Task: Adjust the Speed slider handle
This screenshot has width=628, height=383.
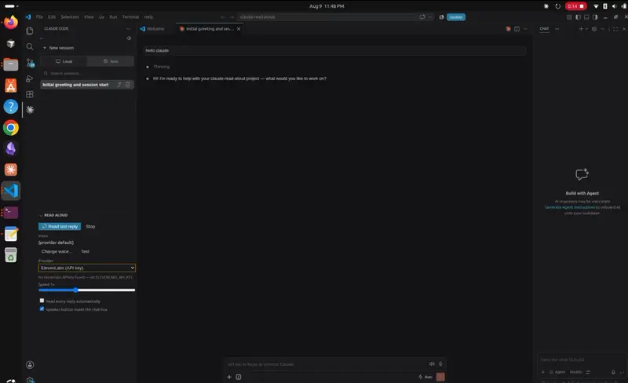Action: [75, 290]
